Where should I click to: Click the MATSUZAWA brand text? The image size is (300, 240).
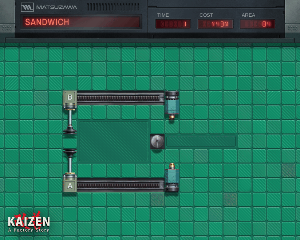57,7
